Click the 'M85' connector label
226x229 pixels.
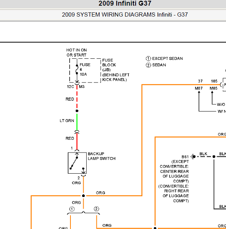(x=214, y=89)
